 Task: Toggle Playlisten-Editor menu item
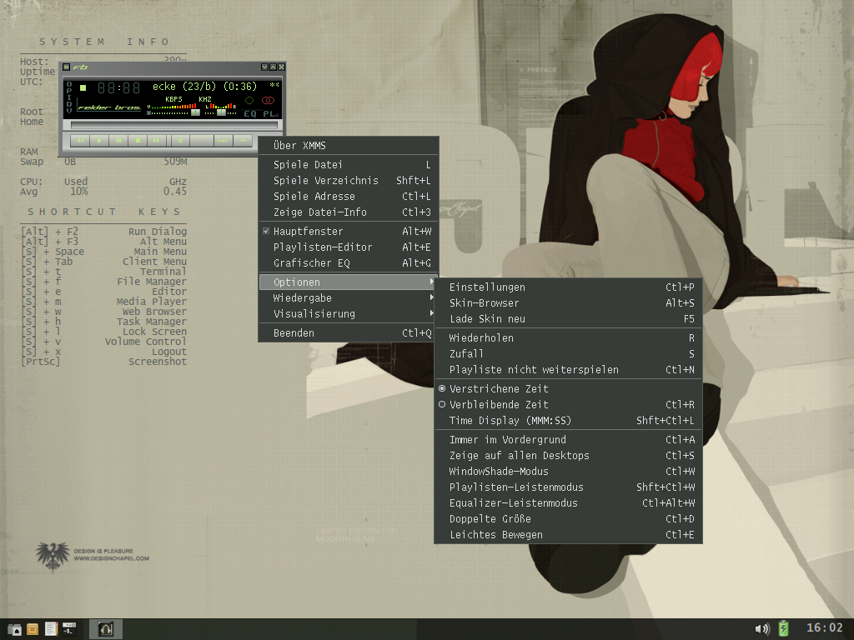coord(349,247)
